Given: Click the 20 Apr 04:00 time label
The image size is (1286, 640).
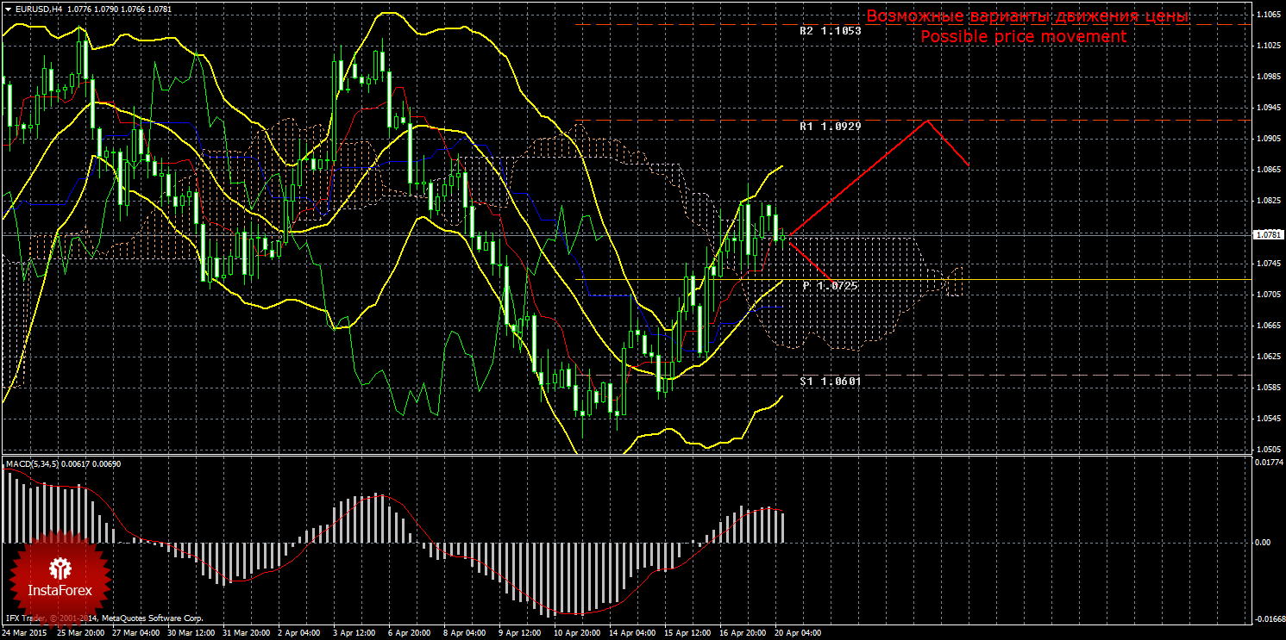Looking at the screenshot, I should tap(798, 633).
